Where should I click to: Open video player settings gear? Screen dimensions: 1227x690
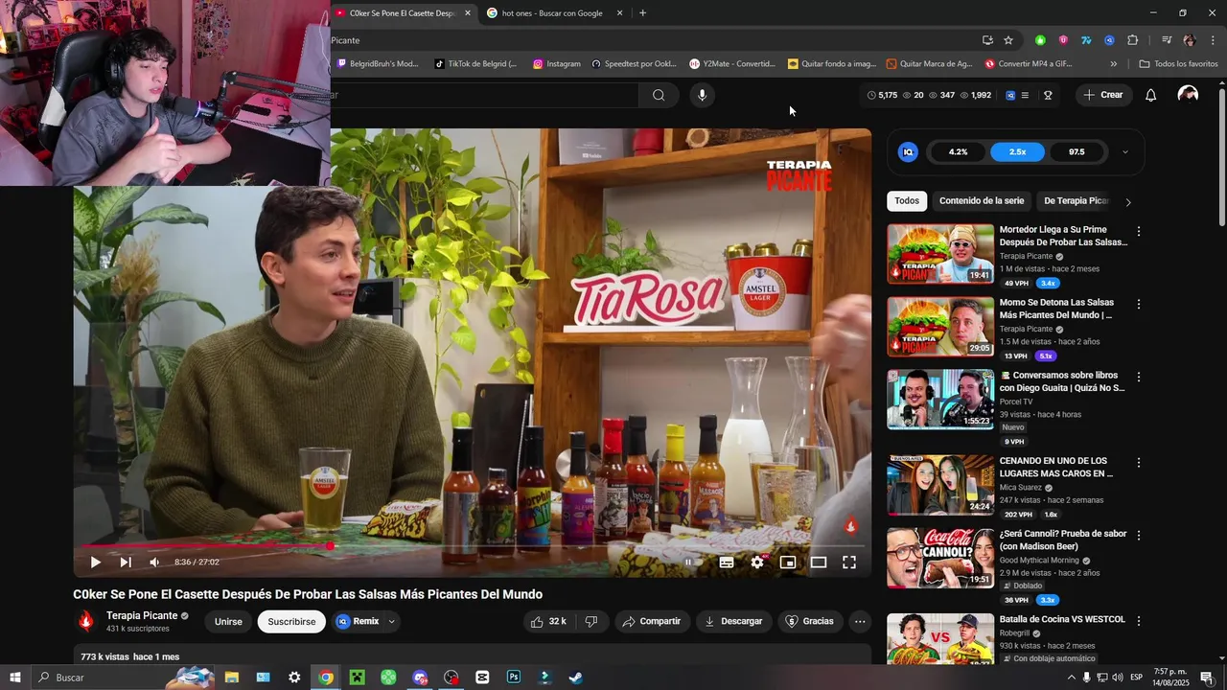click(x=757, y=563)
